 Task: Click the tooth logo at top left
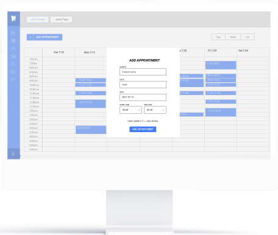click(13, 19)
